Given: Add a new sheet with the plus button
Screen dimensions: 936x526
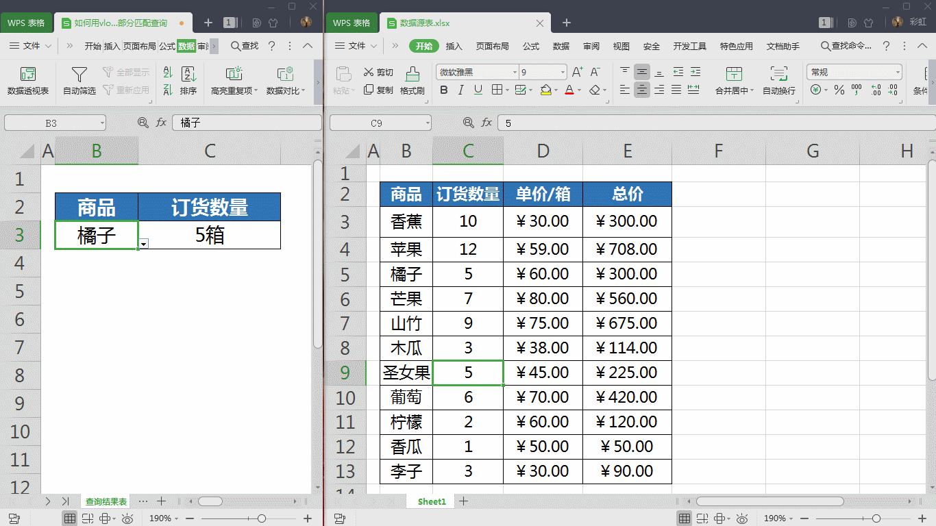Looking at the screenshot, I should 463,501.
